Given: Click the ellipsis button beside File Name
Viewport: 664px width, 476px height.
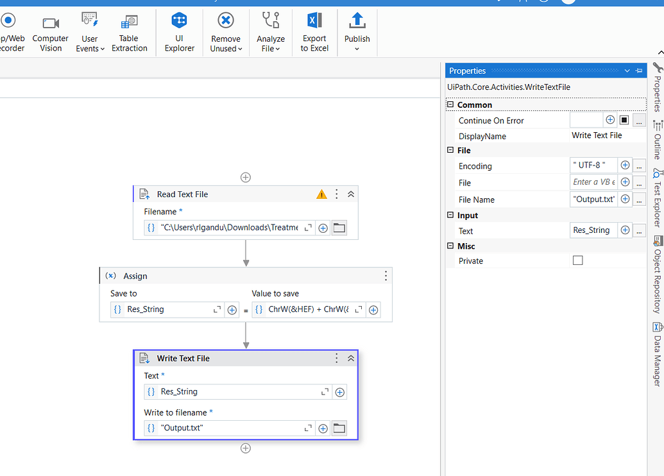Looking at the screenshot, I should pyautogui.click(x=639, y=199).
